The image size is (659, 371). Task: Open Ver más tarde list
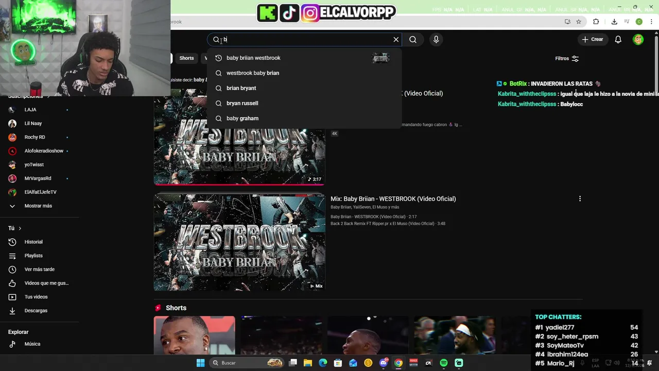[x=39, y=269]
